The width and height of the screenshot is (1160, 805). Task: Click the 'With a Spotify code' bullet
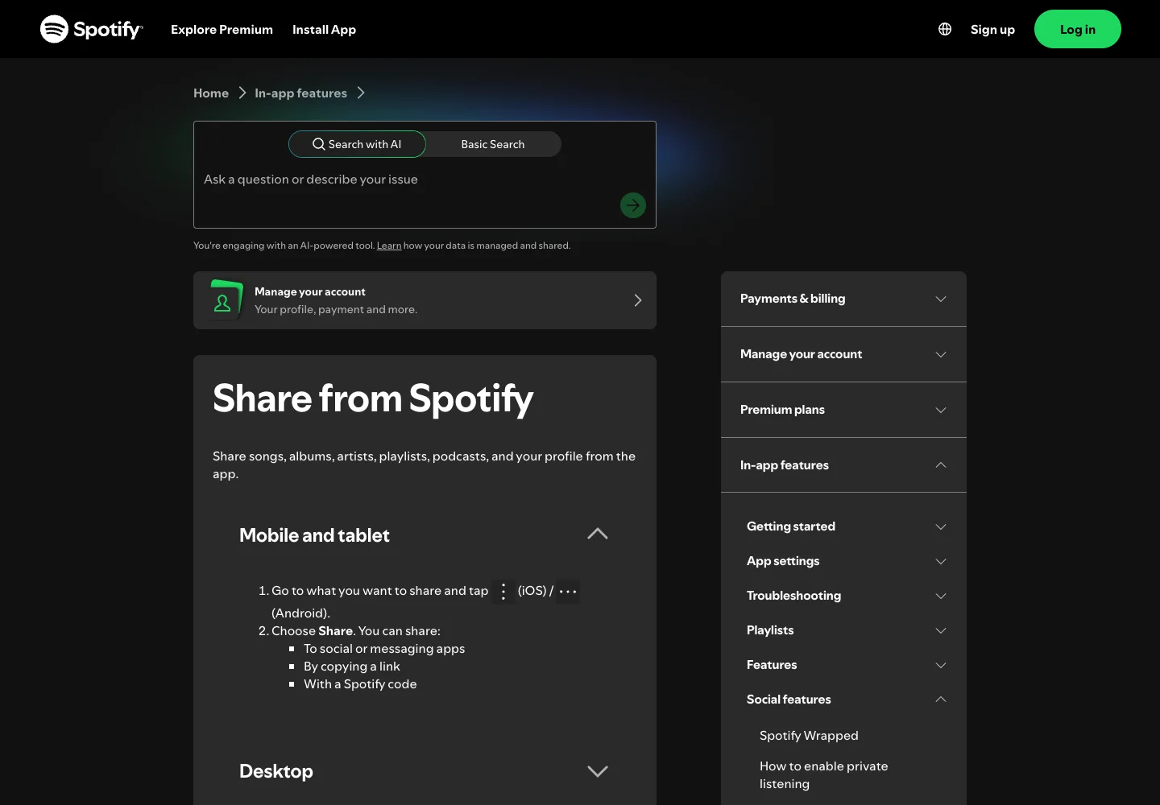(x=360, y=684)
